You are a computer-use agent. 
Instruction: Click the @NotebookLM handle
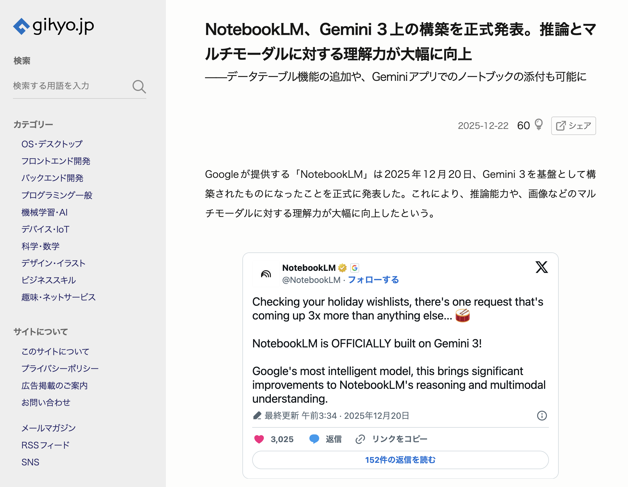click(x=311, y=280)
